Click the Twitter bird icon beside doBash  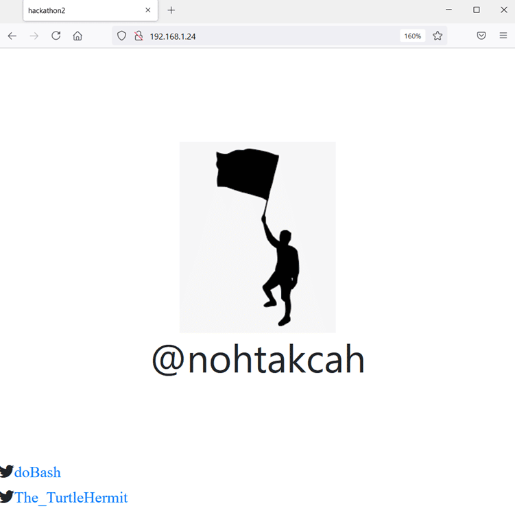click(x=7, y=472)
